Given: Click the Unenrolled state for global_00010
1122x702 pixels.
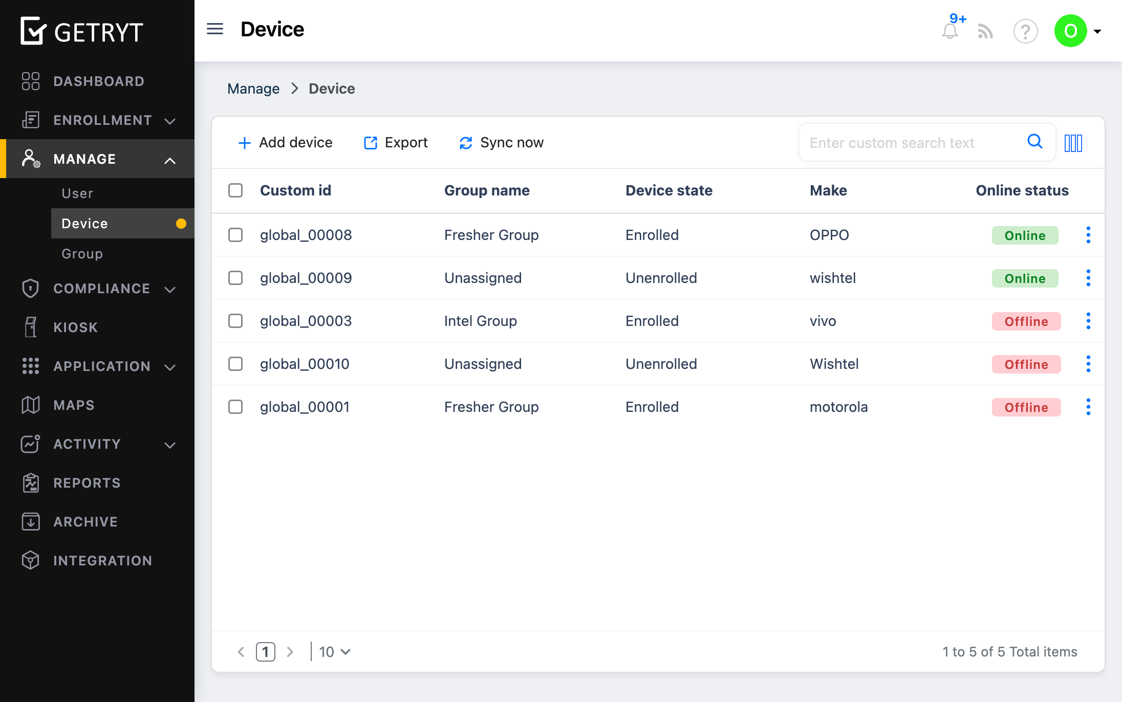Looking at the screenshot, I should [x=661, y=364].
